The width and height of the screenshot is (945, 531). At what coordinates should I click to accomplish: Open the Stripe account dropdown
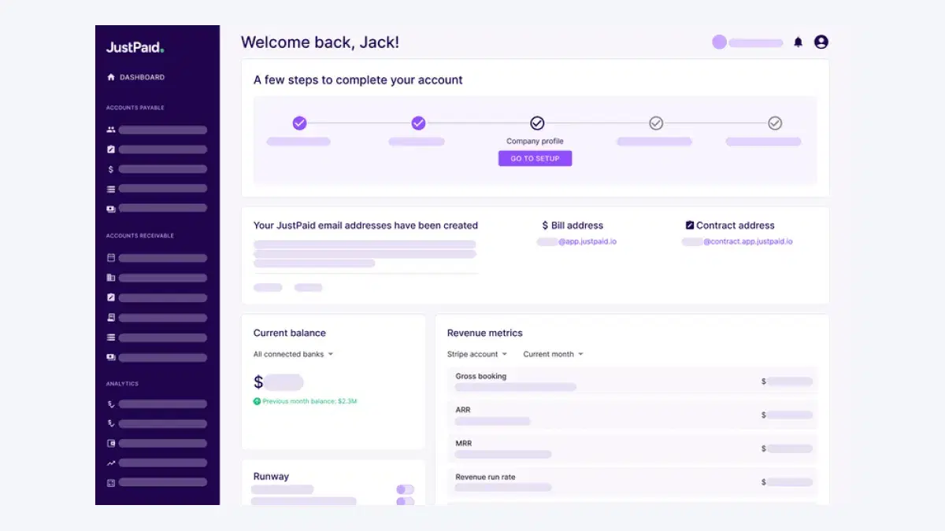point(477,354)
